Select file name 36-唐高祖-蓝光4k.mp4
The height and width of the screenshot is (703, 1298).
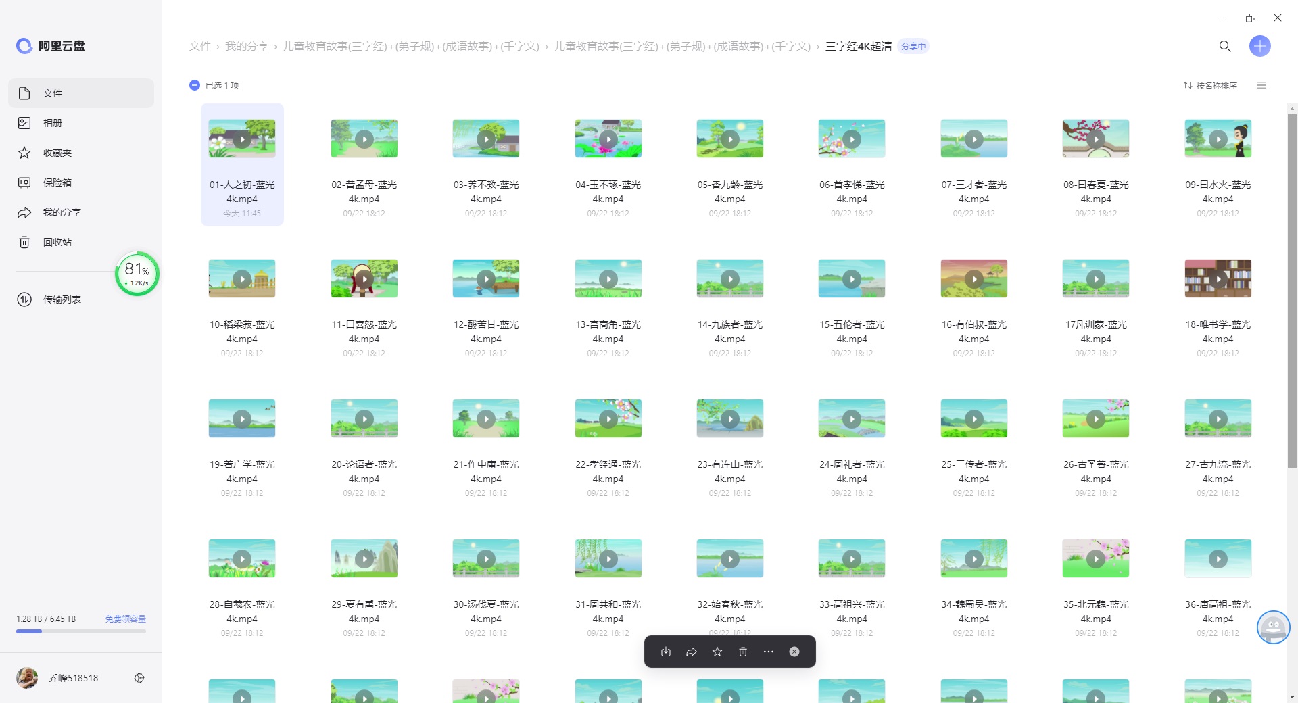point(1218,611)
